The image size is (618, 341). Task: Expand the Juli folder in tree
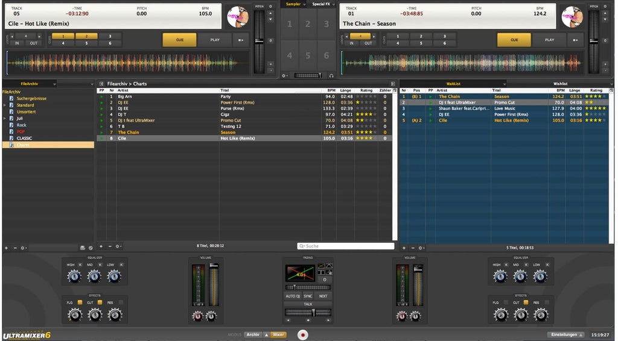(5, 119)
